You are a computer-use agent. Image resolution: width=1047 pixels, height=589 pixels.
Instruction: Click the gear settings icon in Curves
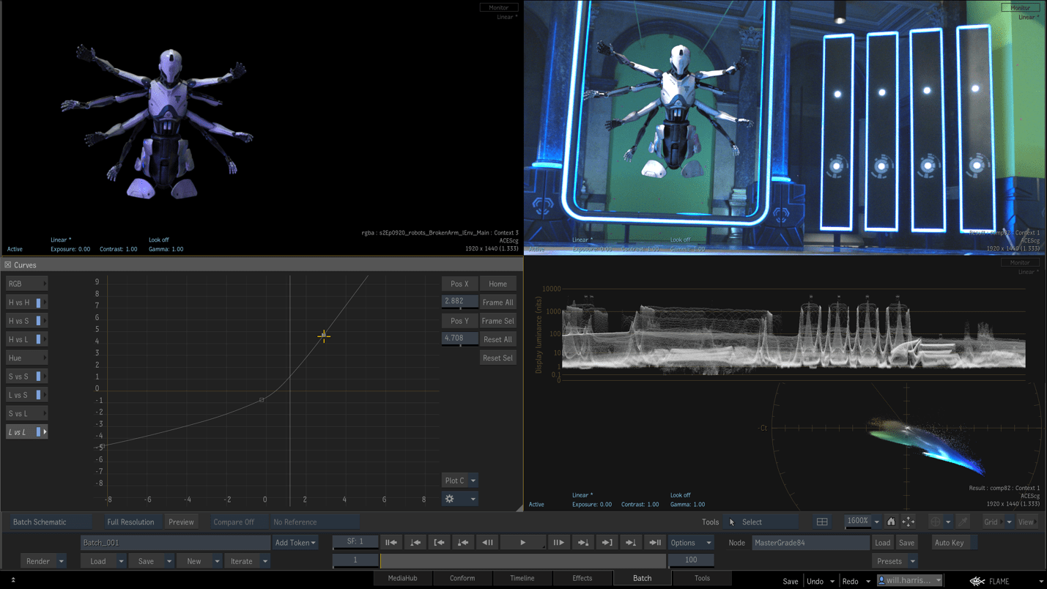point(450,499)
